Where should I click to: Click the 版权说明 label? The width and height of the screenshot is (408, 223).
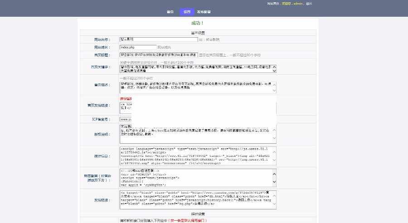102,134
